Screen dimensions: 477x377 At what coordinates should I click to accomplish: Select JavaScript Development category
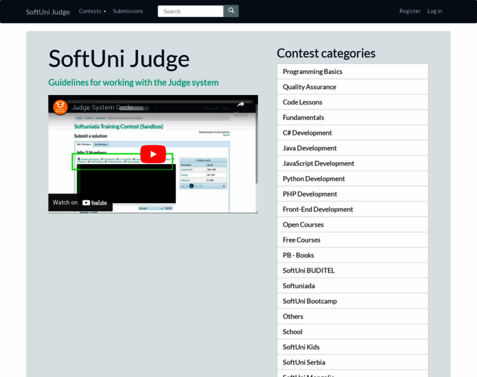(x=318, y=163)
